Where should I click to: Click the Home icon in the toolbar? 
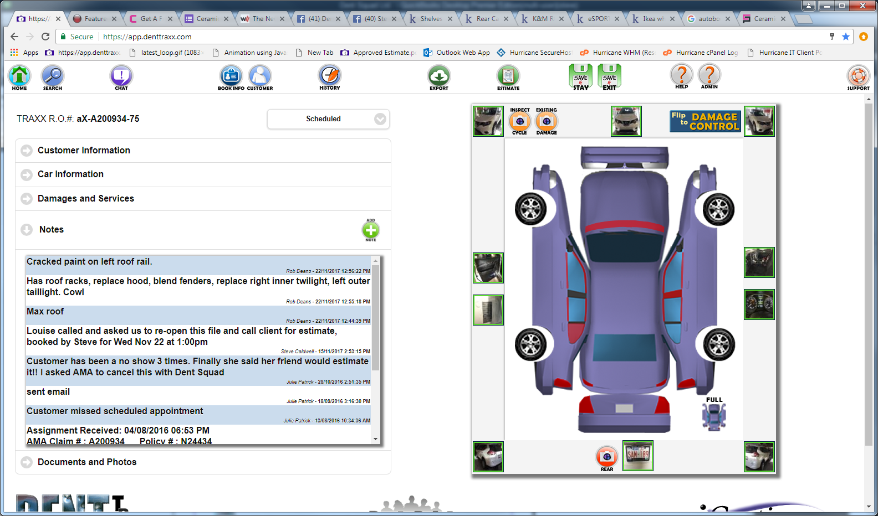[x=19, y=76]
